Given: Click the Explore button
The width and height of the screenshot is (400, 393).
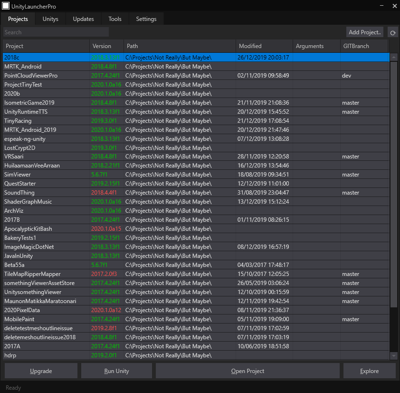Looking at the screenshot, I should click(x=370, y=371).
